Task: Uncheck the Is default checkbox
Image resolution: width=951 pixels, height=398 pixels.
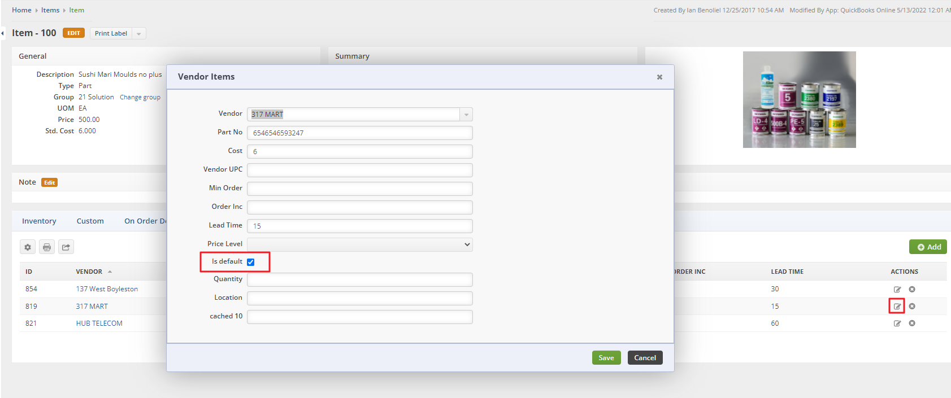Action: [x=251, y=262]
